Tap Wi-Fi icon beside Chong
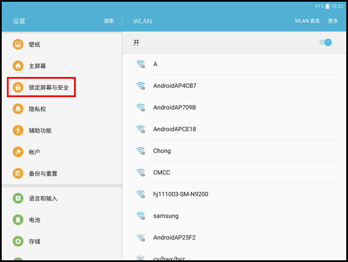The height and width of the screenshot is (262, 348). (141, 151)
